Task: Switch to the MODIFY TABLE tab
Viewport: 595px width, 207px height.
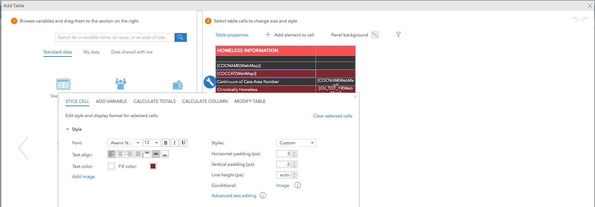Action: [250, 101]
